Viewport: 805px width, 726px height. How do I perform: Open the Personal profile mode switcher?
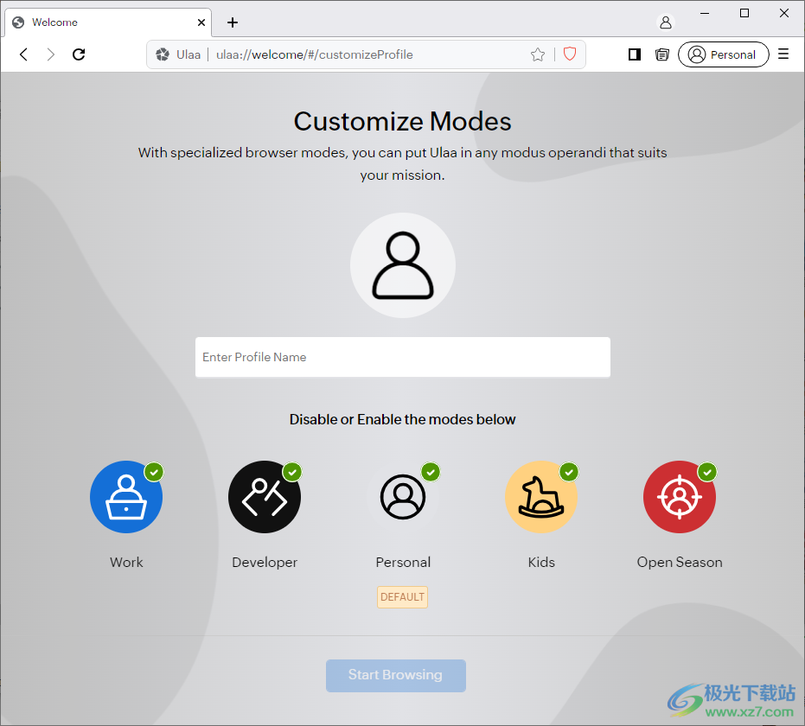[724, 54]
